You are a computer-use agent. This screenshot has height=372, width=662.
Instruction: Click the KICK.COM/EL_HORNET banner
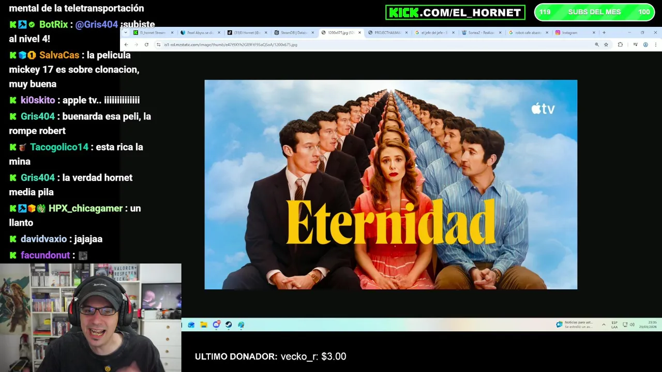coord(455,12)
